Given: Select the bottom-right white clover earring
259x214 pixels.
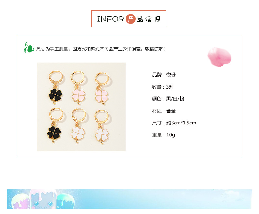Looking at the screenshot, I should click(102, 127).
